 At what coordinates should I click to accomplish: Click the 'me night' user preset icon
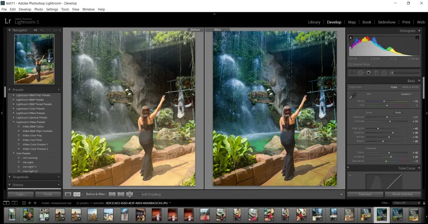tap(19, 162)
